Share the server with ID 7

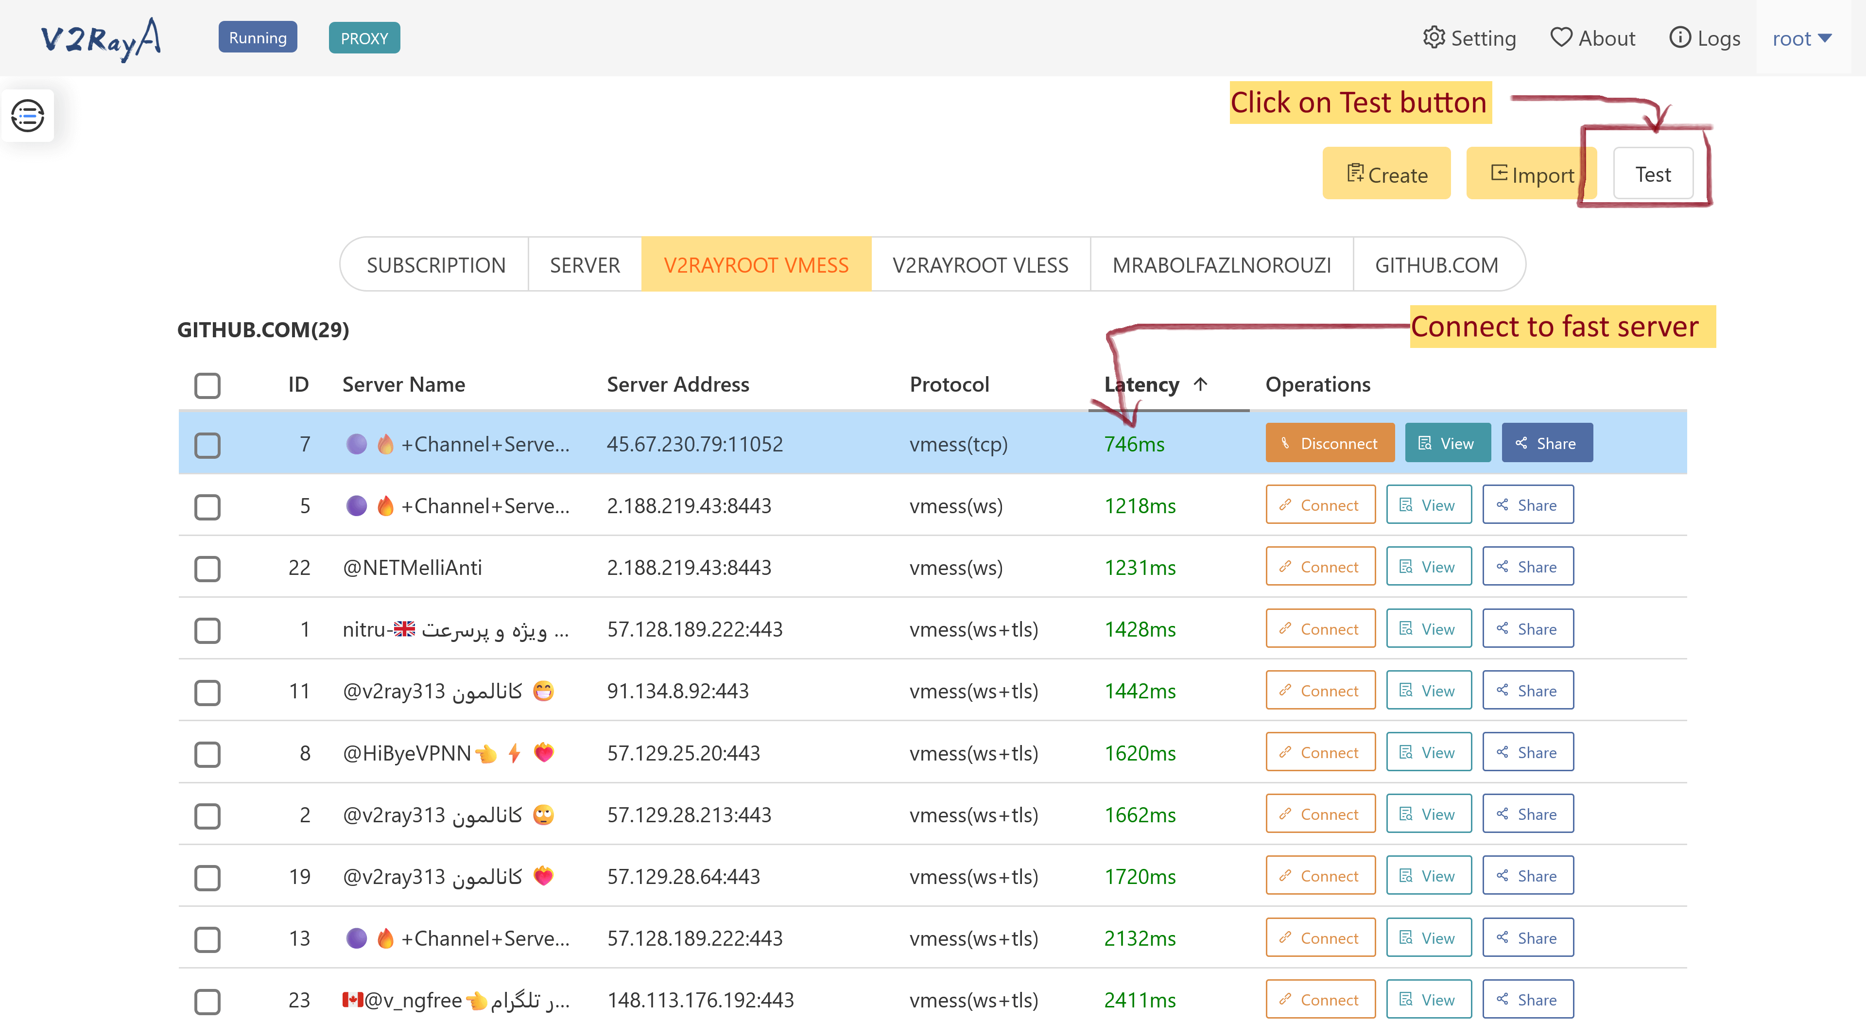1547,443
